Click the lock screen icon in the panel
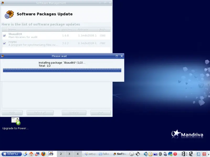This screenshot has width=210, height=157. click(x=198, y=154)
